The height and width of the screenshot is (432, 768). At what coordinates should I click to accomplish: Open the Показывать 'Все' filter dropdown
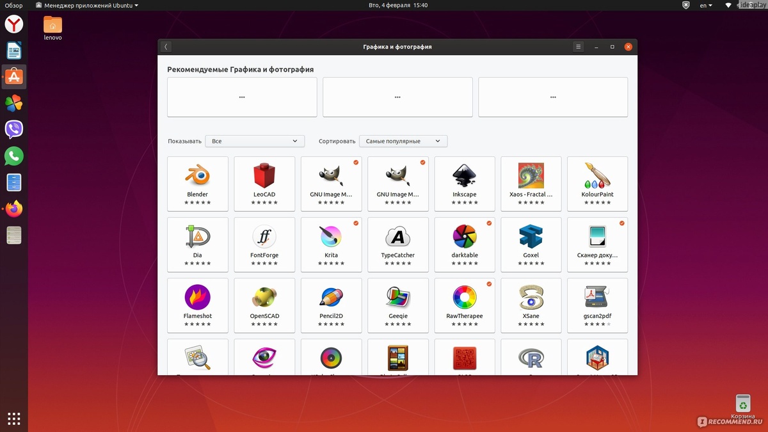click(x=255, y=141)
